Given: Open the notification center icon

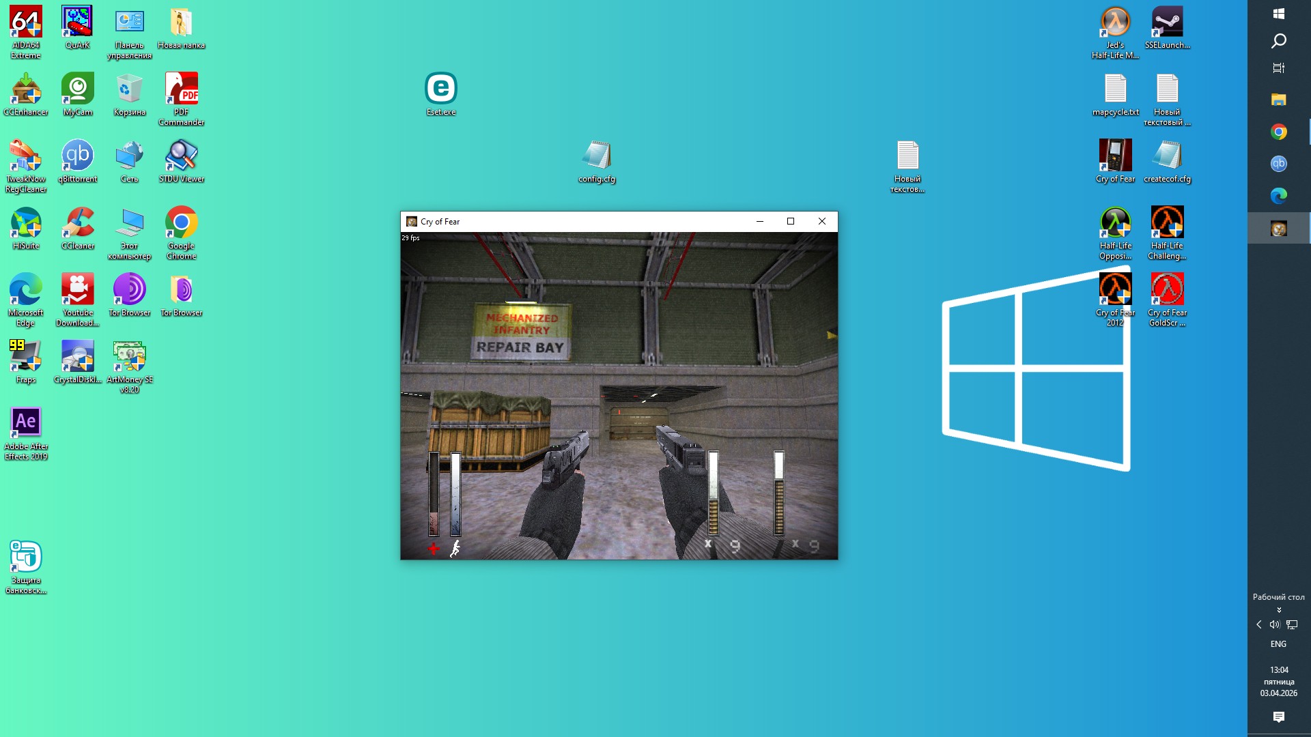Looking at the screenshot, I should [1279, 717].
